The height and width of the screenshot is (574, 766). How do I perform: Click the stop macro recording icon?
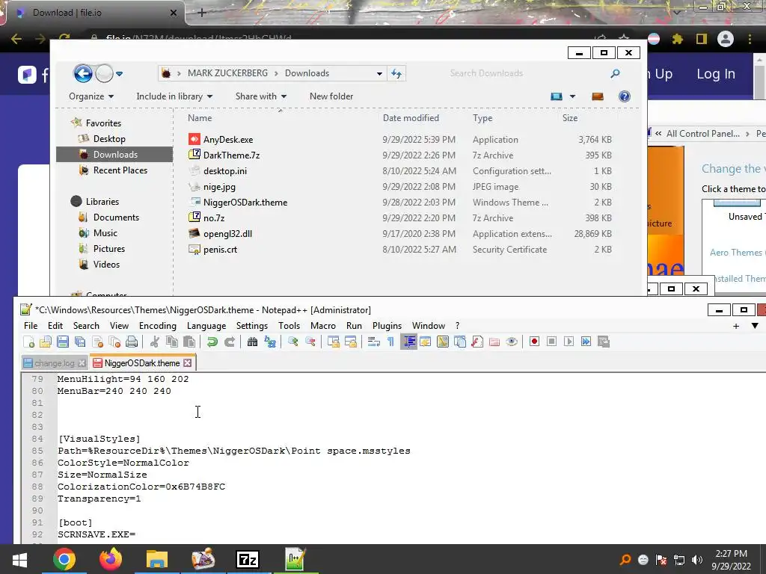pos(551,342)
